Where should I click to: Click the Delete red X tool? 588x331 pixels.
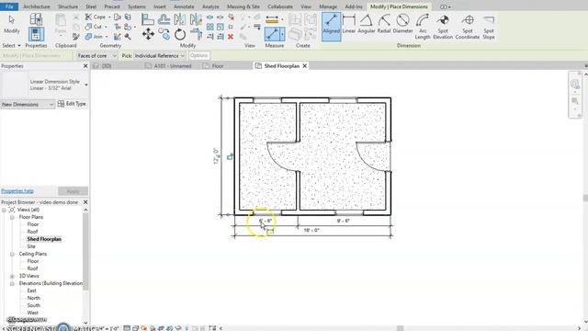[231, 37]
